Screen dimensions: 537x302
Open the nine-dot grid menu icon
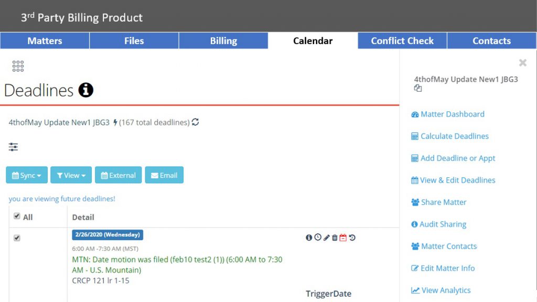[x=18, y=66]
